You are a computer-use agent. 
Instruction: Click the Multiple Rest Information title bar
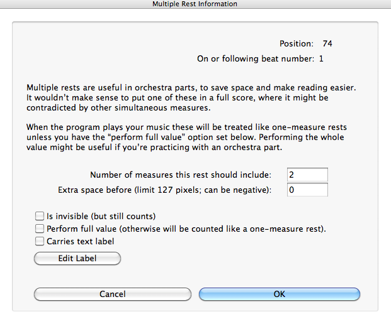(195, 4)
